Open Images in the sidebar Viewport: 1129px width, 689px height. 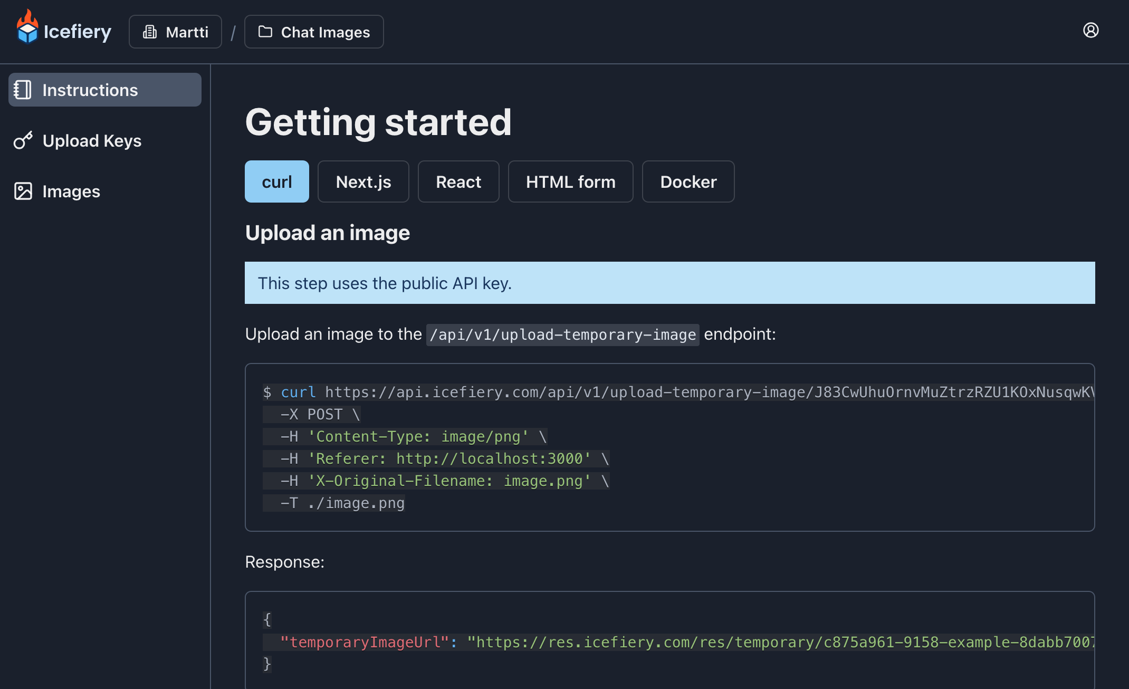pos(105,191)
